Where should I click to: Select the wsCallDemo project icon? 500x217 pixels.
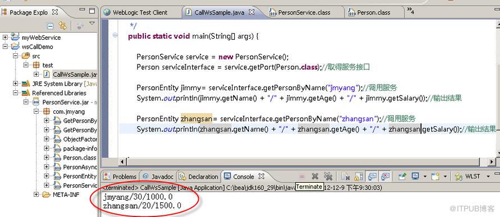coord(15,47)
